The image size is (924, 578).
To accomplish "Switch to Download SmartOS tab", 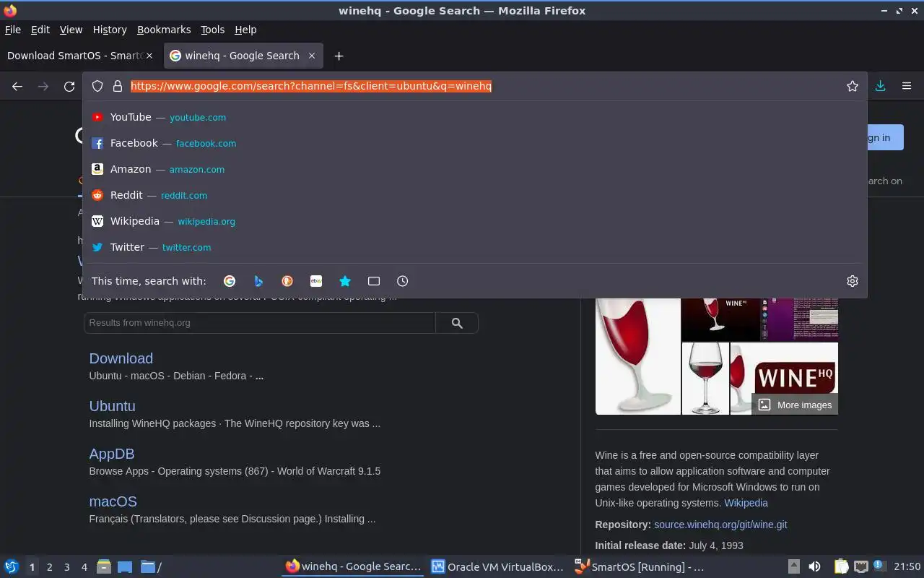I will pyautogui.click(x=79, y=56).
